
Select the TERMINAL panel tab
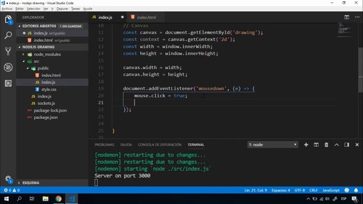point(196,144)
